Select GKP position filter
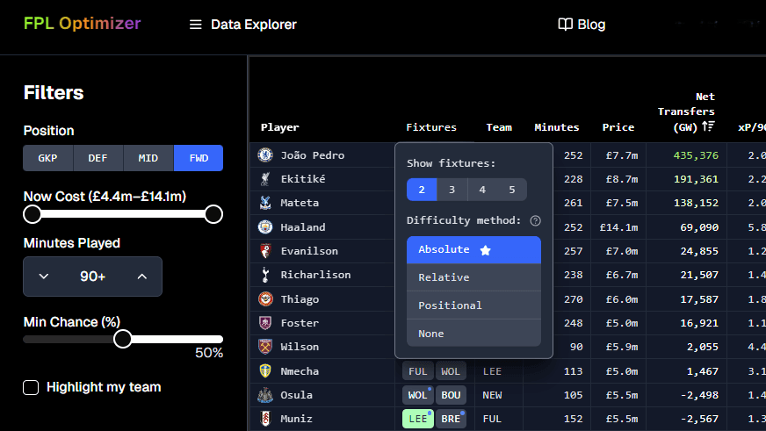 tap(47, 158)
